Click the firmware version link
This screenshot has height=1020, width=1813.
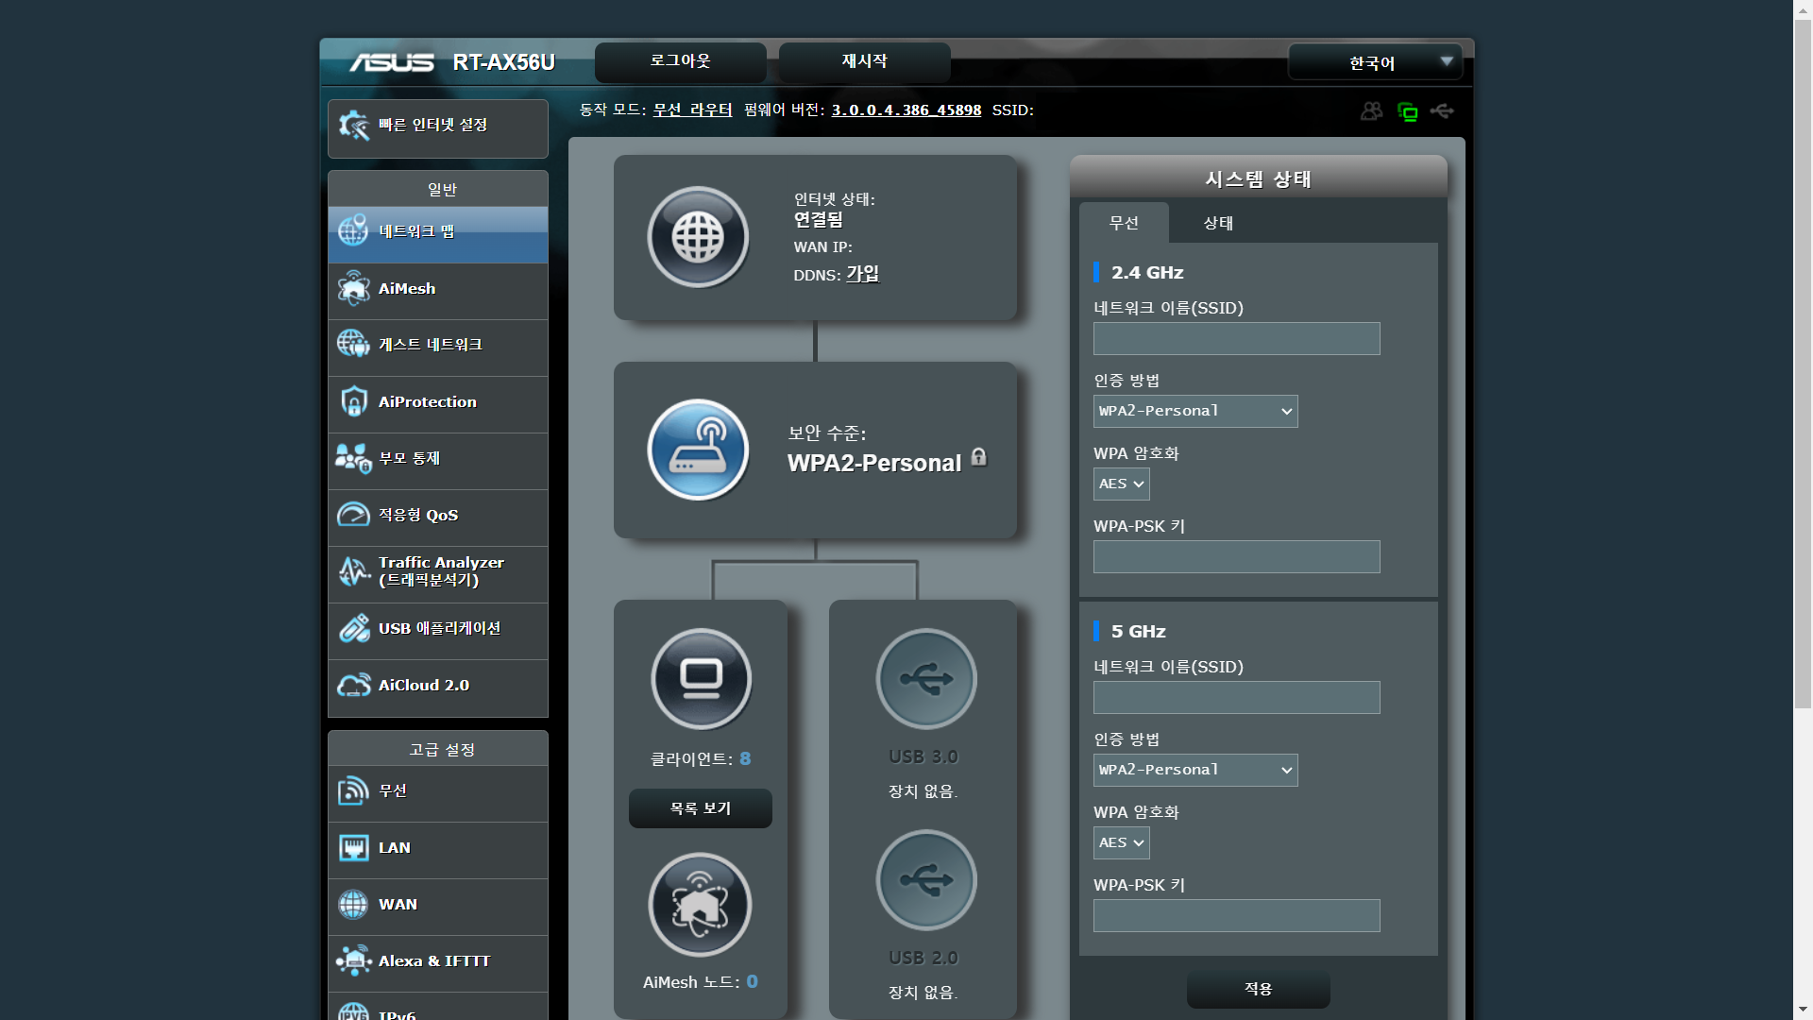(906, 110)
